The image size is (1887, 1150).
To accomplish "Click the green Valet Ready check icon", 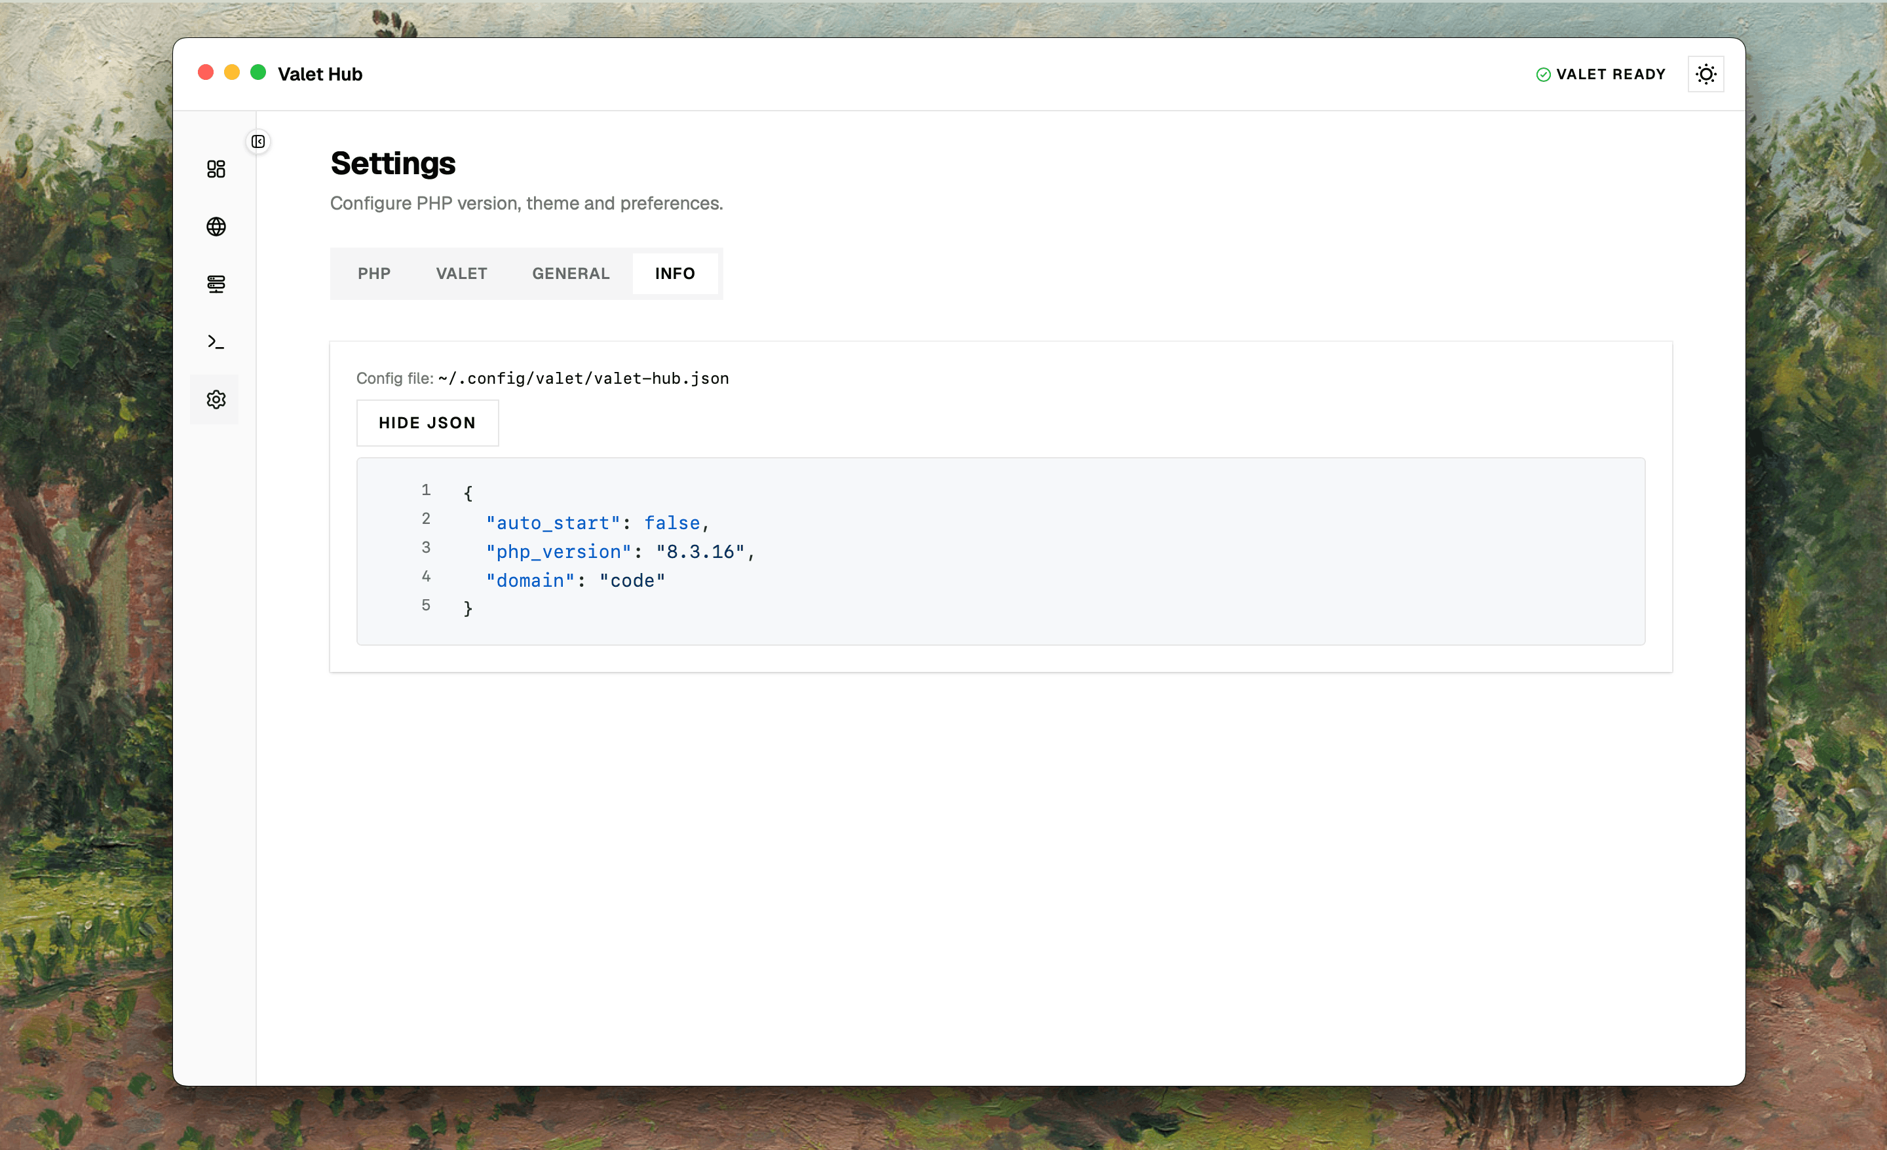I will pos(1542,74).
